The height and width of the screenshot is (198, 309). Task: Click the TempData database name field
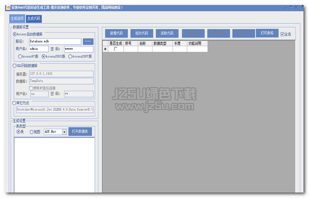[61, 81]
